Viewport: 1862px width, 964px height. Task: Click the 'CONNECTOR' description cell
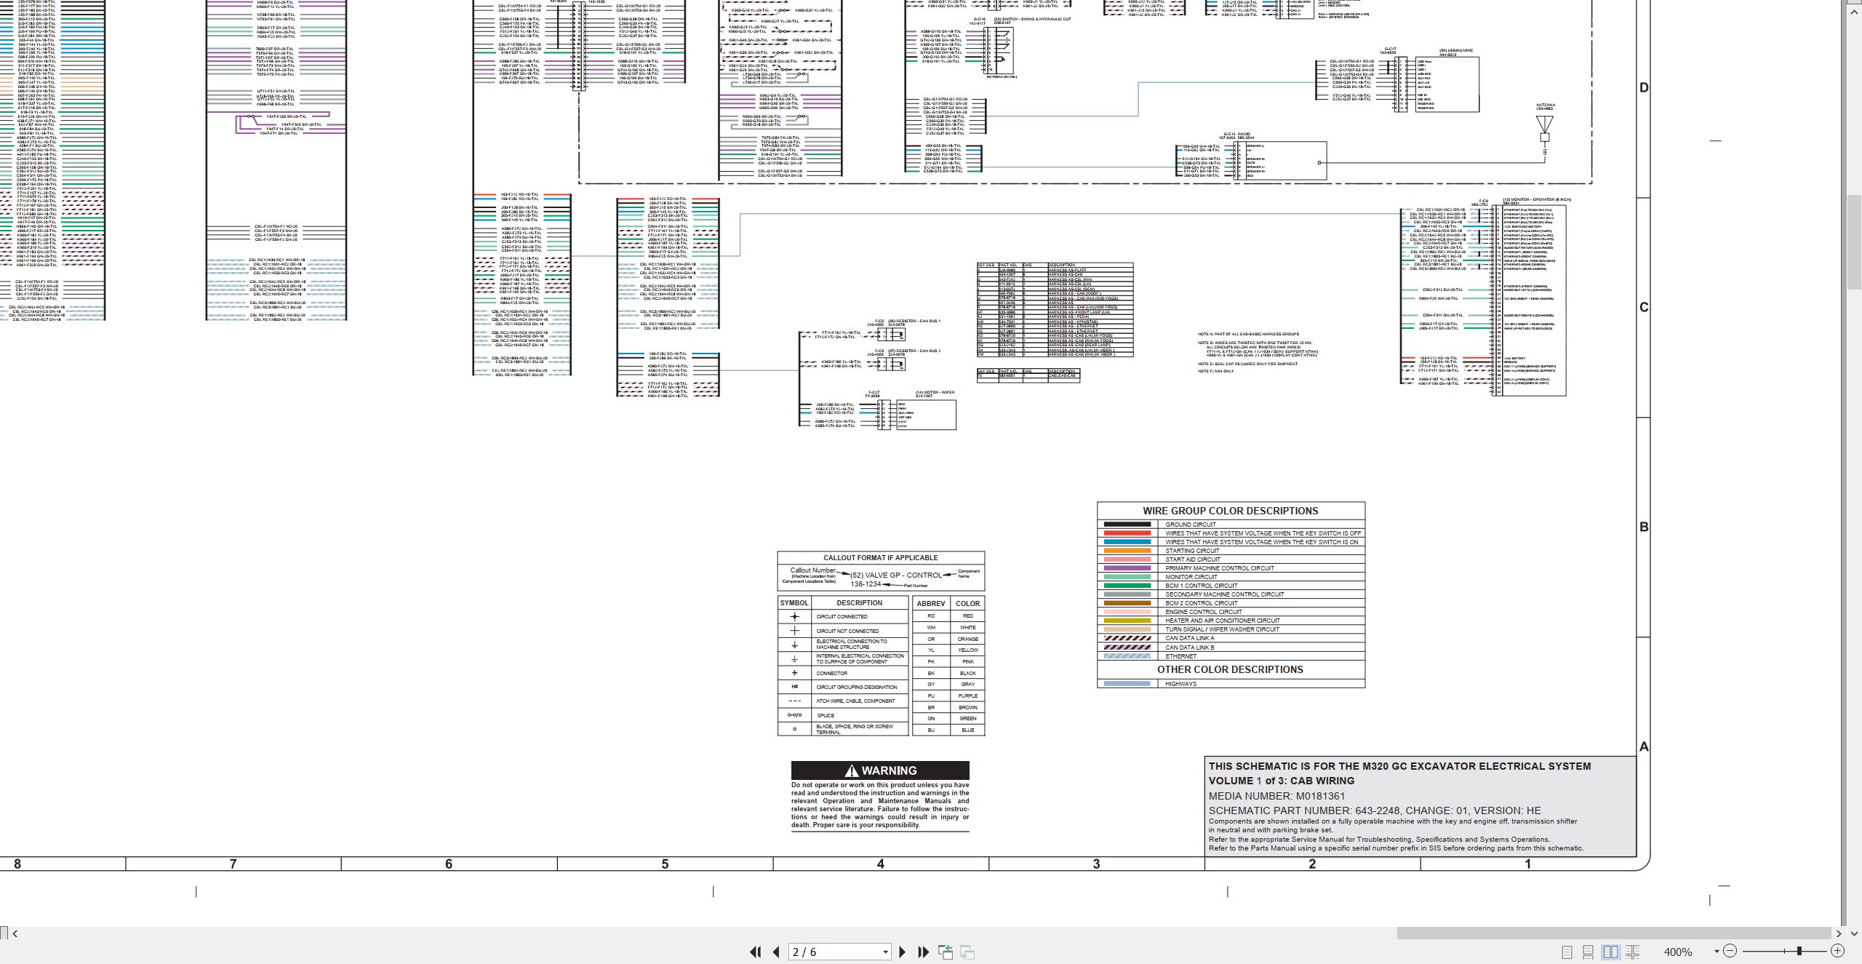point(860,673)
